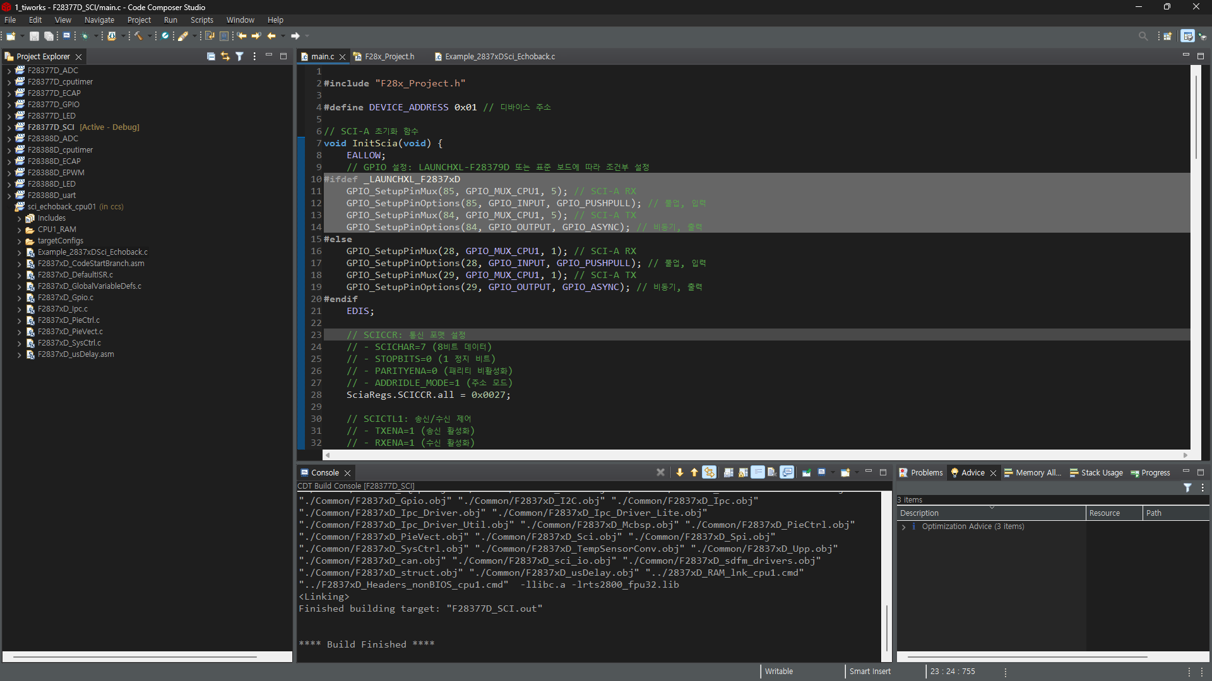The image size is (1212, 681).
Task: Expand Optimization Advice items
Action: click(x=903, y=527)
